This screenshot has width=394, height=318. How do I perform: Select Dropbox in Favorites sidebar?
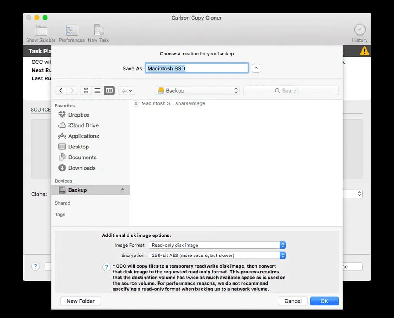tap(78, 115)
